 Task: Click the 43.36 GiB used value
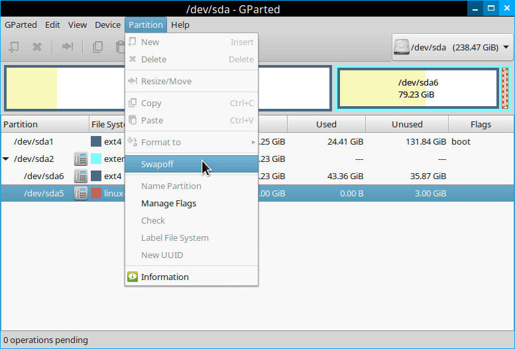tap(345, 176)
